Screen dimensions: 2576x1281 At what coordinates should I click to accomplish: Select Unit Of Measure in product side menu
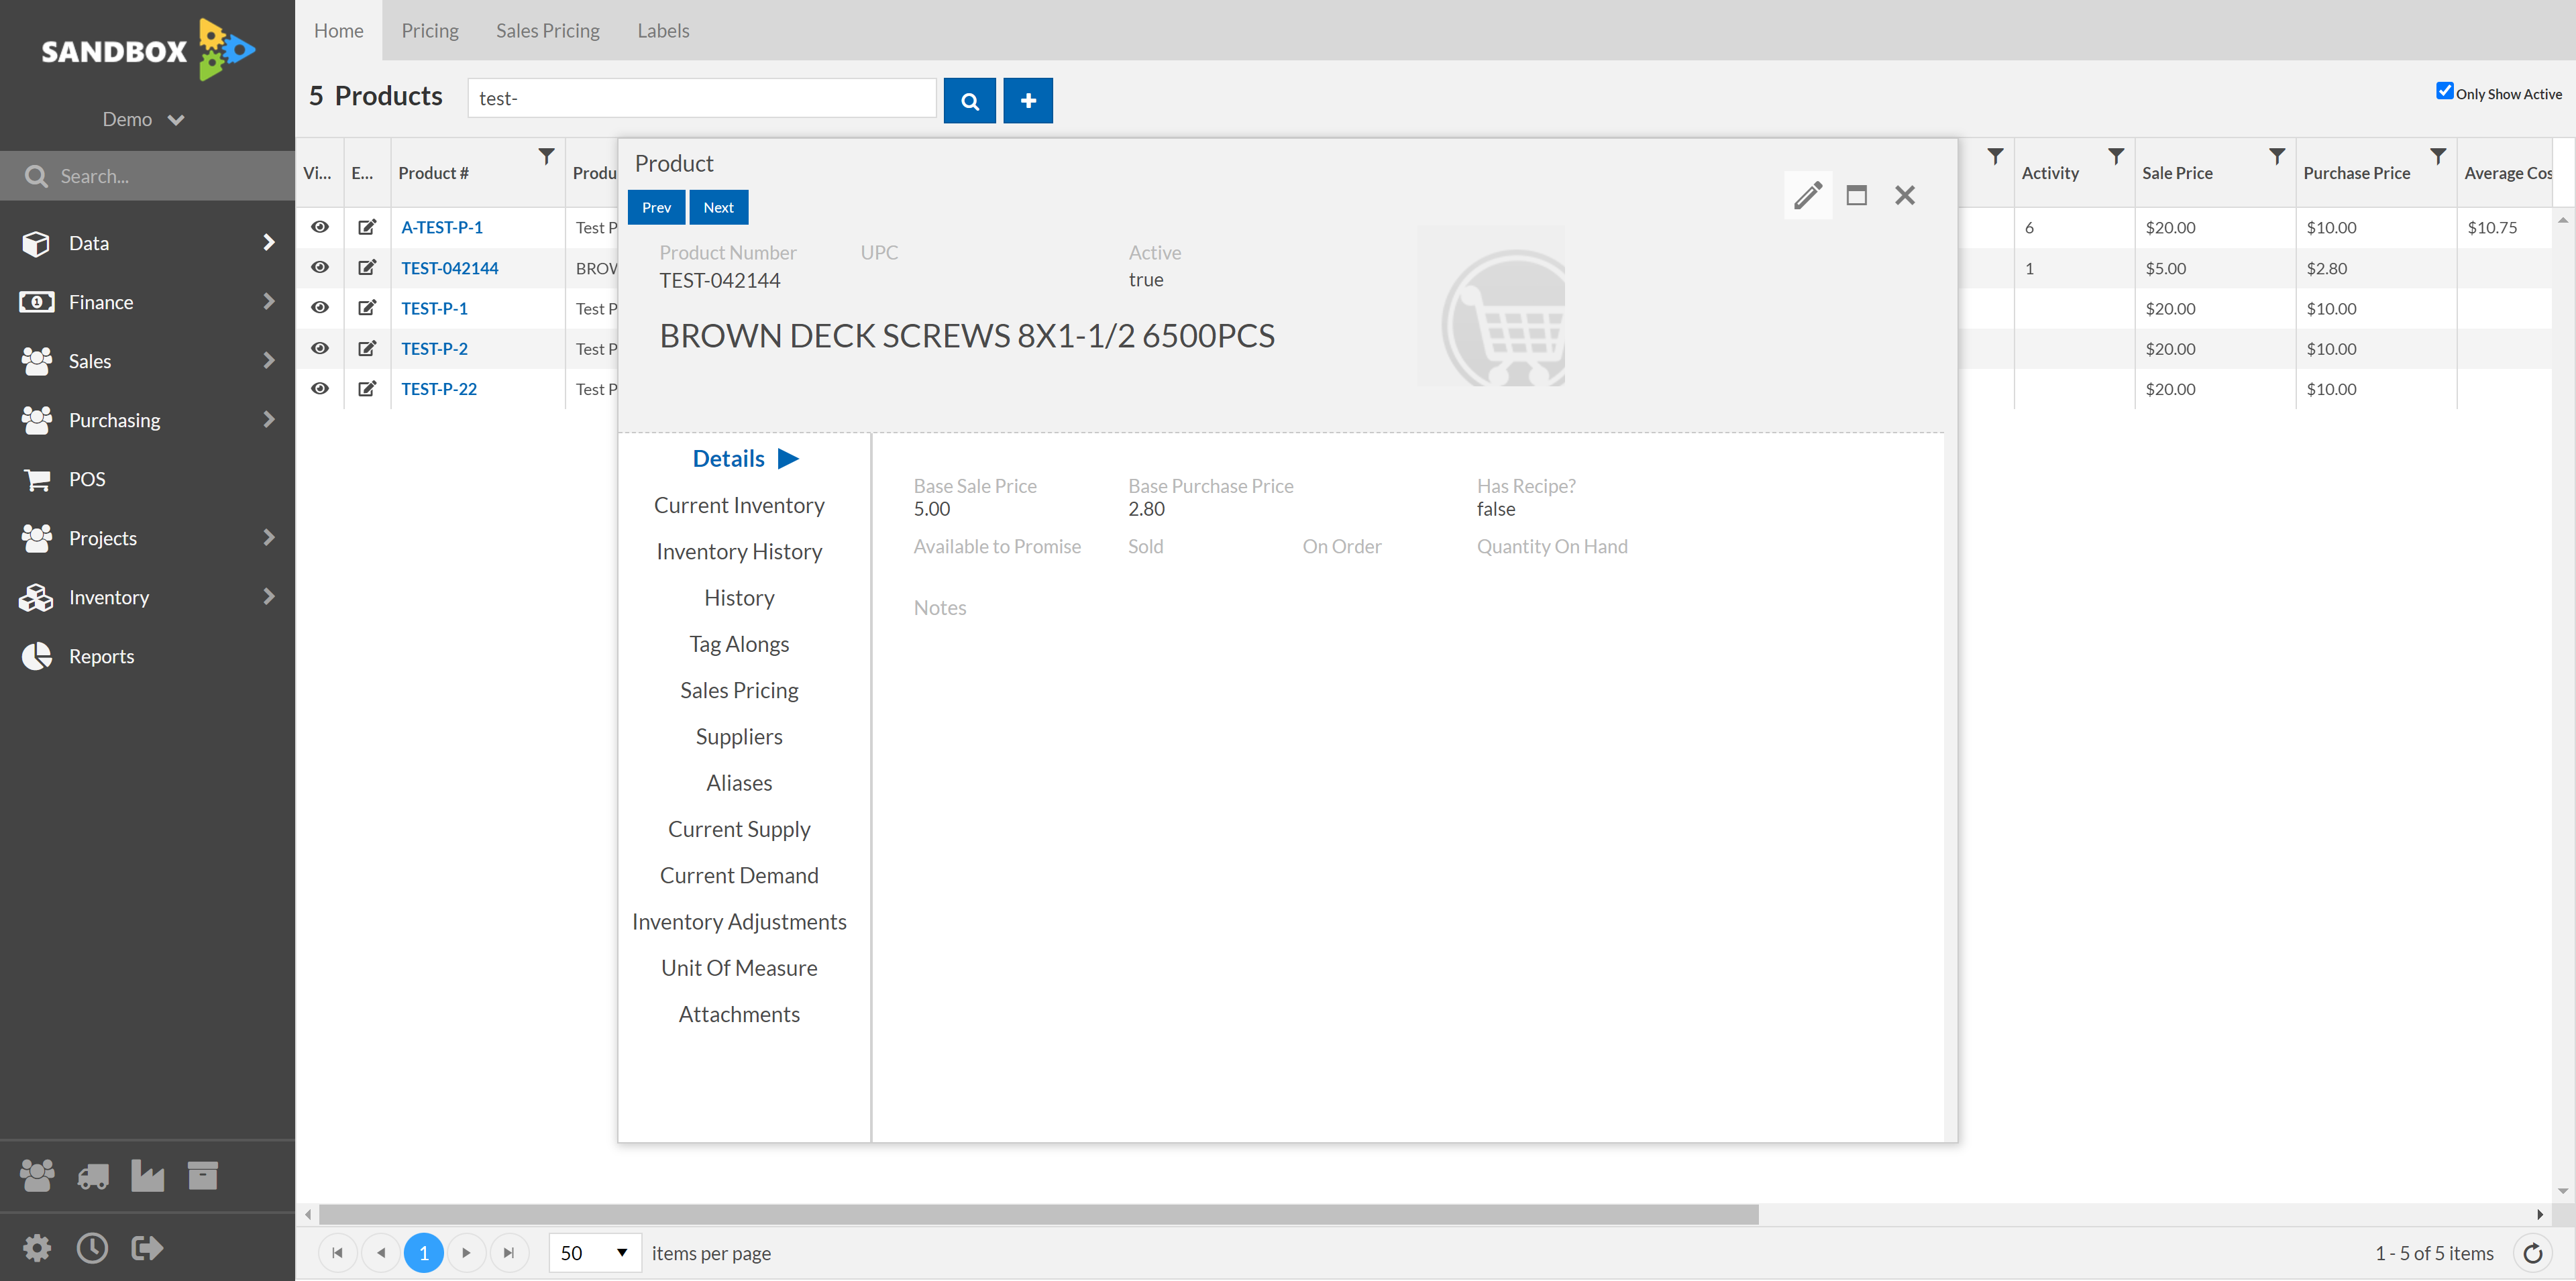(739, 968)
